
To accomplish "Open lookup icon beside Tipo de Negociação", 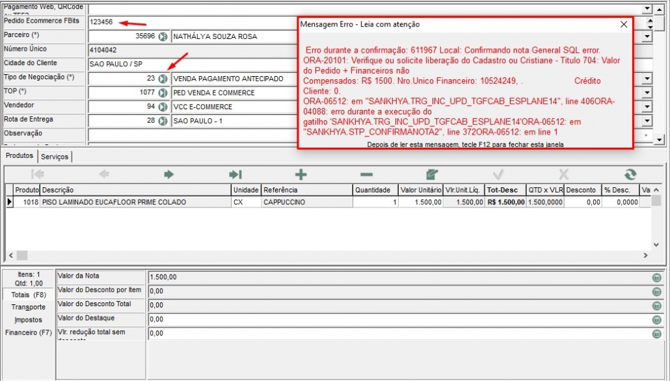I will 163,79.
